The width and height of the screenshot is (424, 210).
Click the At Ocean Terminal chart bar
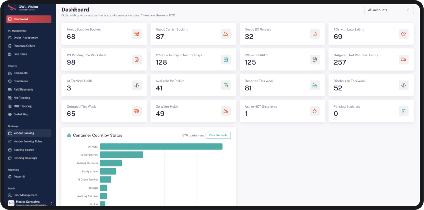tap(106, 180)
